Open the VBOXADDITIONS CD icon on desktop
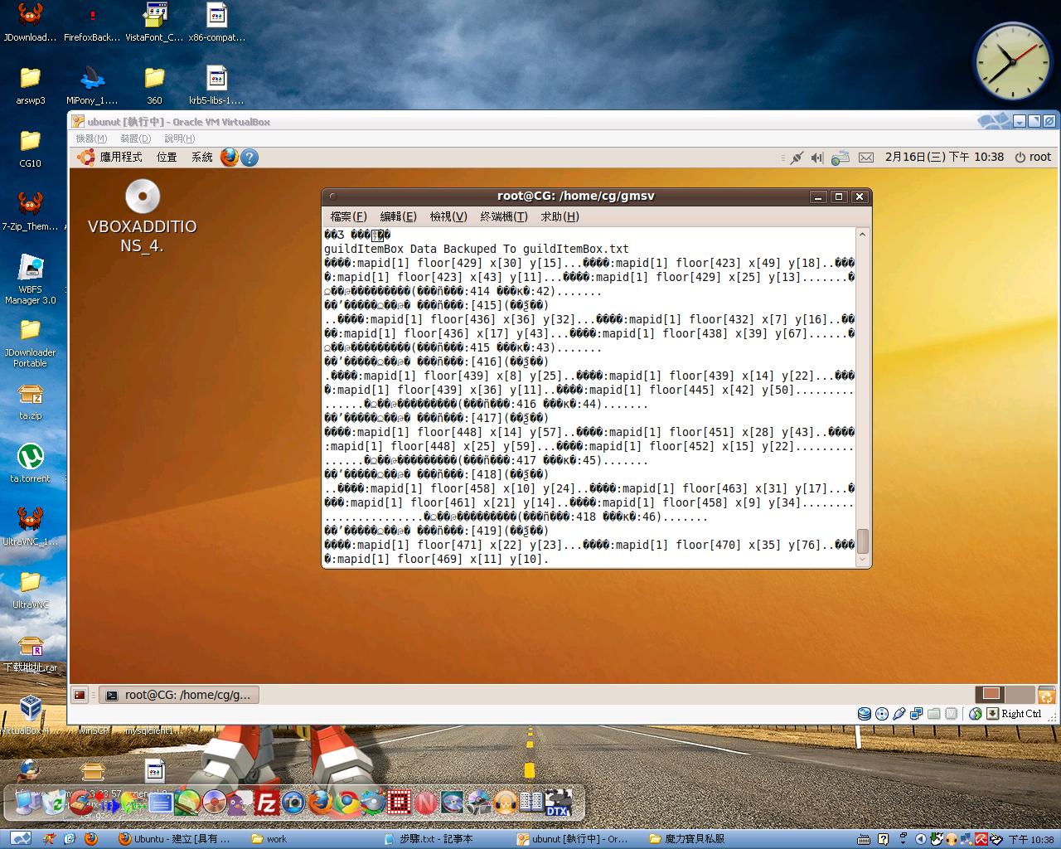Screen dimensions: 1061x849 coord(143,197)
